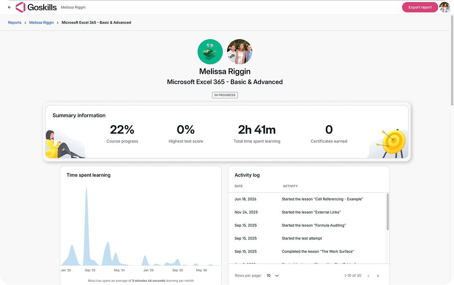Click the Time spent learning heading
The image size is (454, 285).
tap(88, 175)
